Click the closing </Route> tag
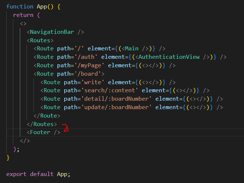Viewport: 244px width, 183px height. (x=47, y=116)
